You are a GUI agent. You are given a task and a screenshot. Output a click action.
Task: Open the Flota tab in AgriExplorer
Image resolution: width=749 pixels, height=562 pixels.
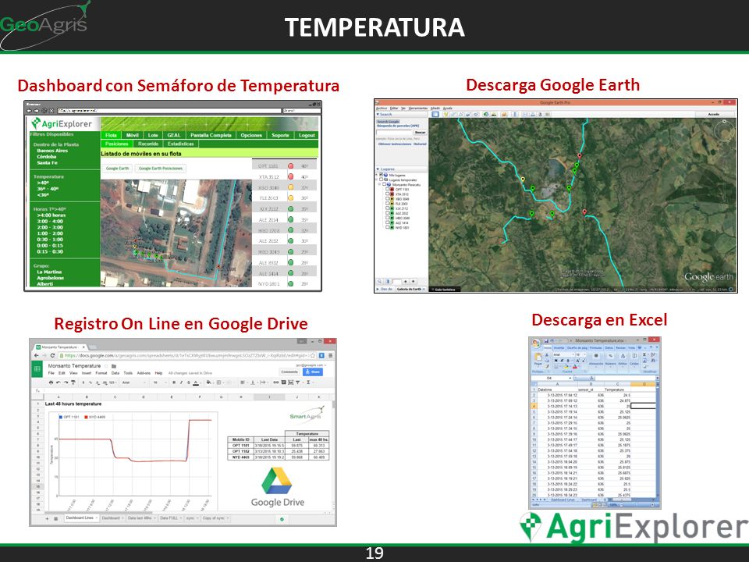(111, 135)
